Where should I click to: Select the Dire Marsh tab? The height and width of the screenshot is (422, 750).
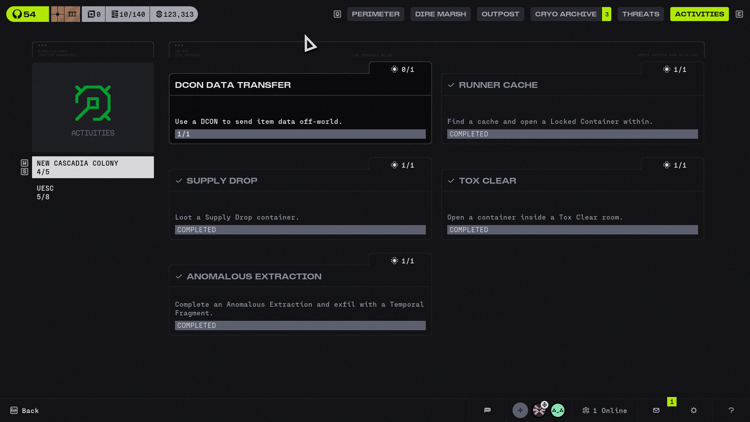pyautogui.click(x=440, y=14)
